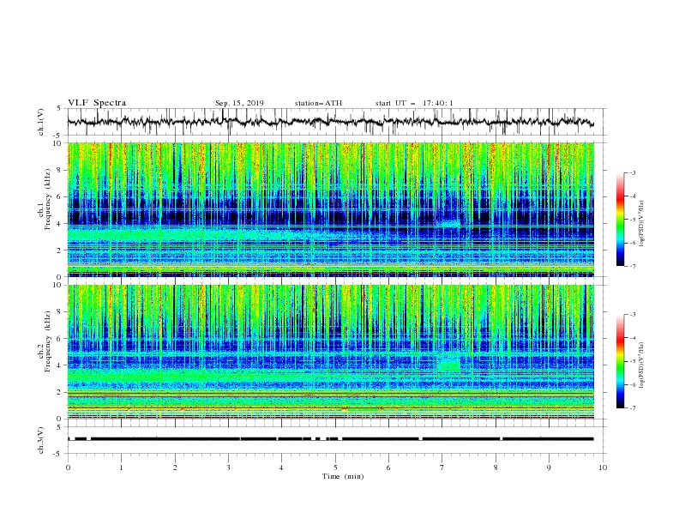Click the lower PSD color scale bar
Screen dimensions: 679x525
621,361
